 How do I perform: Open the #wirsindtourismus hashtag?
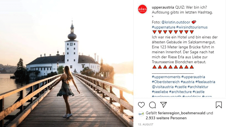[x=192, y=27]
